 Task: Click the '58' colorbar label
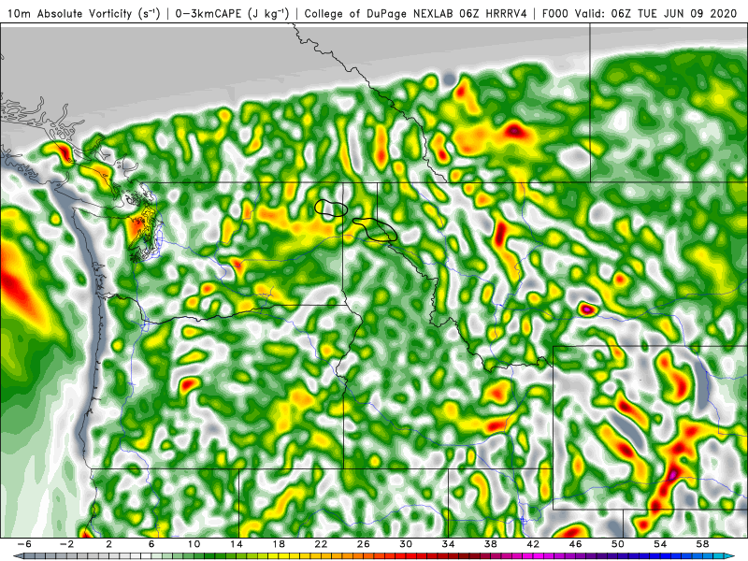click(702, 544)
